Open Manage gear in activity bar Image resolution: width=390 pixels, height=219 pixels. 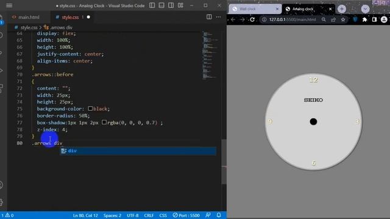pyautogui.click(x=1, y=202)
